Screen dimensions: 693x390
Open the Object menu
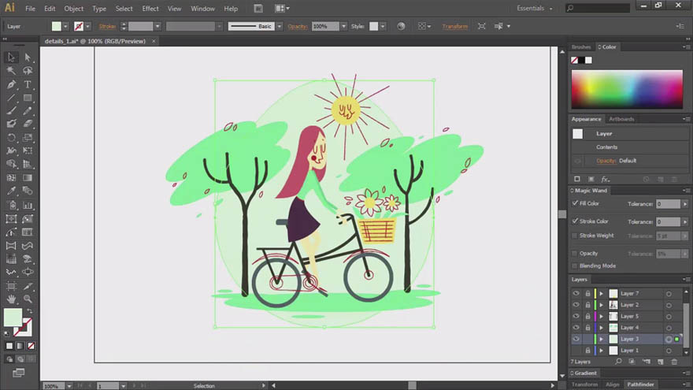pos(73,9)
